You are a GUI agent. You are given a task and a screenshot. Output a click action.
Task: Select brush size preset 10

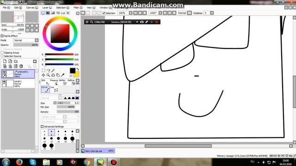click(x=44, y=139)
